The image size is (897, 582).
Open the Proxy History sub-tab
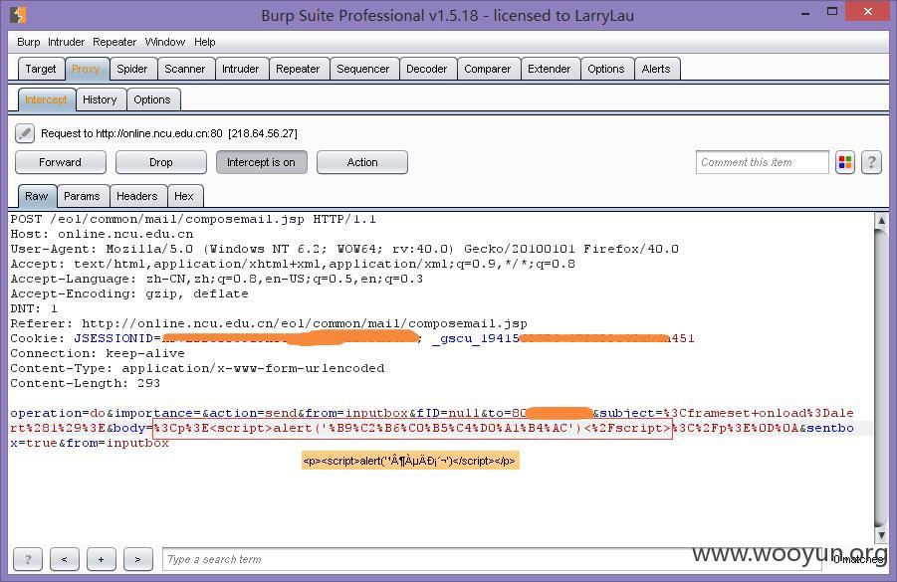tap(100, 99)
